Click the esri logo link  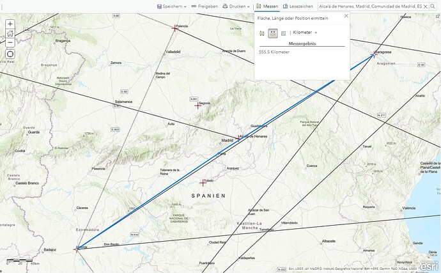tap(429, 266)
